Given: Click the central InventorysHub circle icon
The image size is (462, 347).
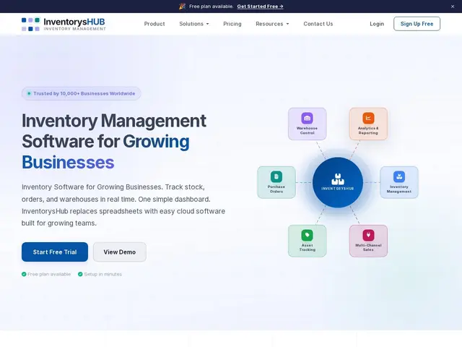Looking at the screenshot, I should 338,182.
